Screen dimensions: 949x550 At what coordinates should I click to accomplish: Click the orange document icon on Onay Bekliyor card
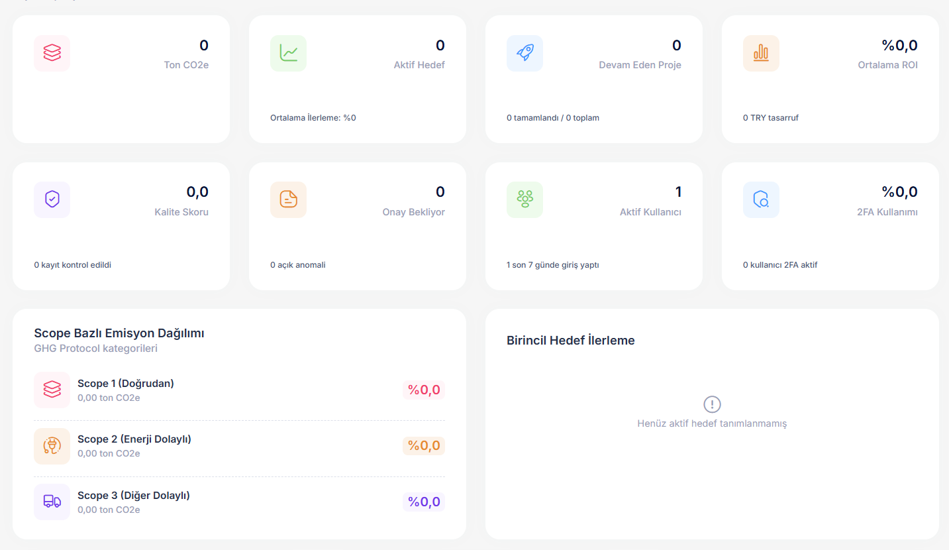(x=288, y=199)
